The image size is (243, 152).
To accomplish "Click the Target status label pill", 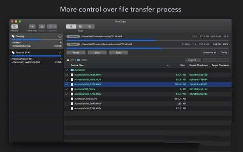I will coord(73,44).
